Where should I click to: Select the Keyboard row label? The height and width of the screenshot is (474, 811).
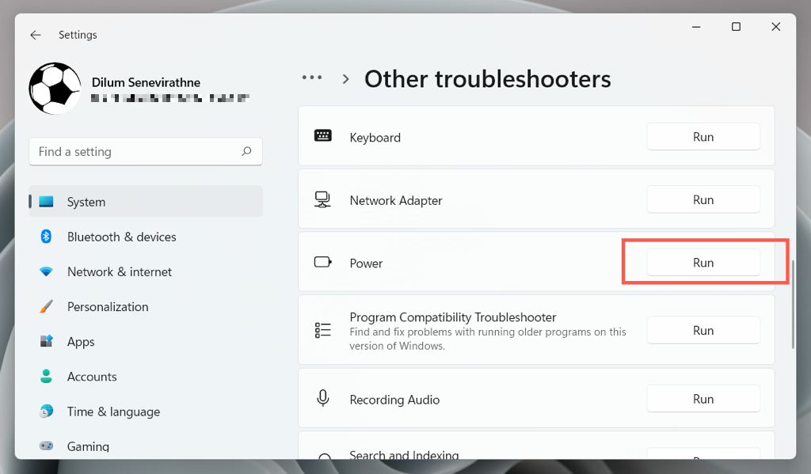click(375, 138)
